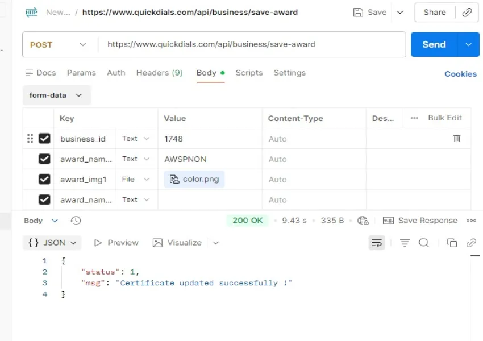Disable the award_img1 row checkbox
Screen dimensions: 483x341
44,179
